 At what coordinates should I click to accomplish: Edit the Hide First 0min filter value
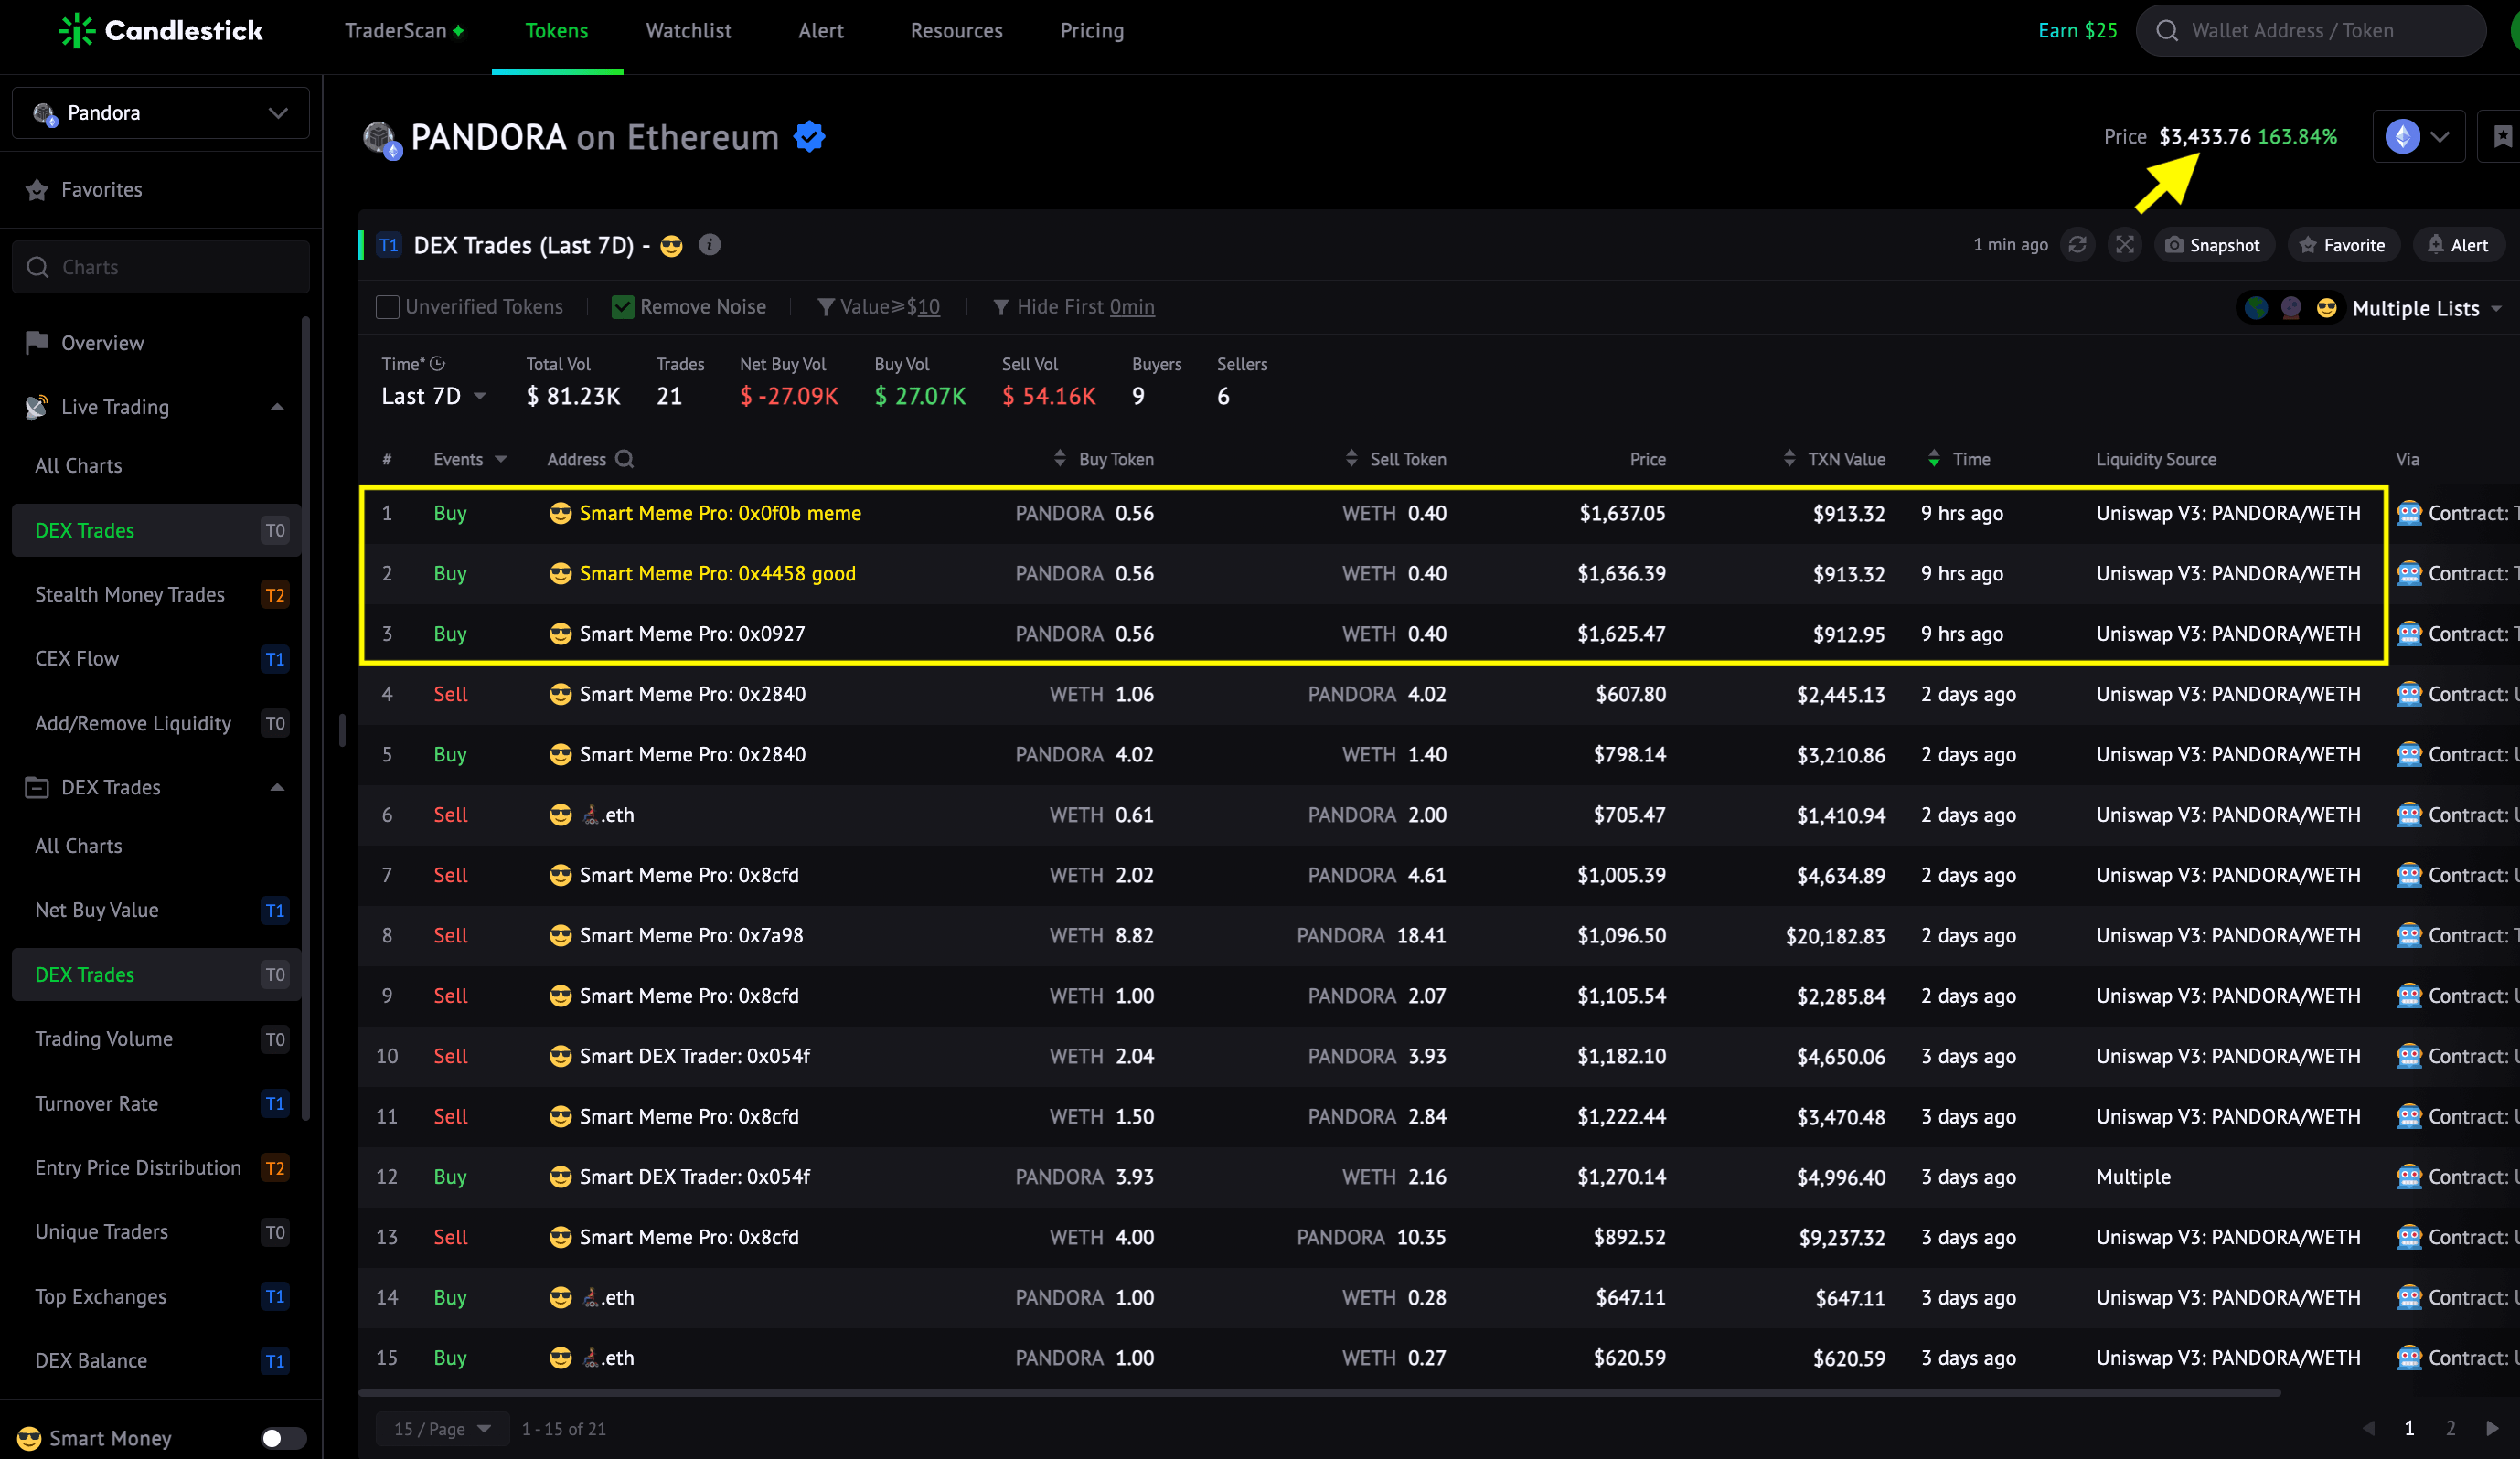[x=1132, y=307]
